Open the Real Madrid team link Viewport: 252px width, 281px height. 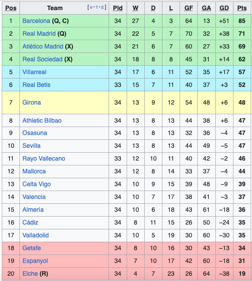coord(39,34)
